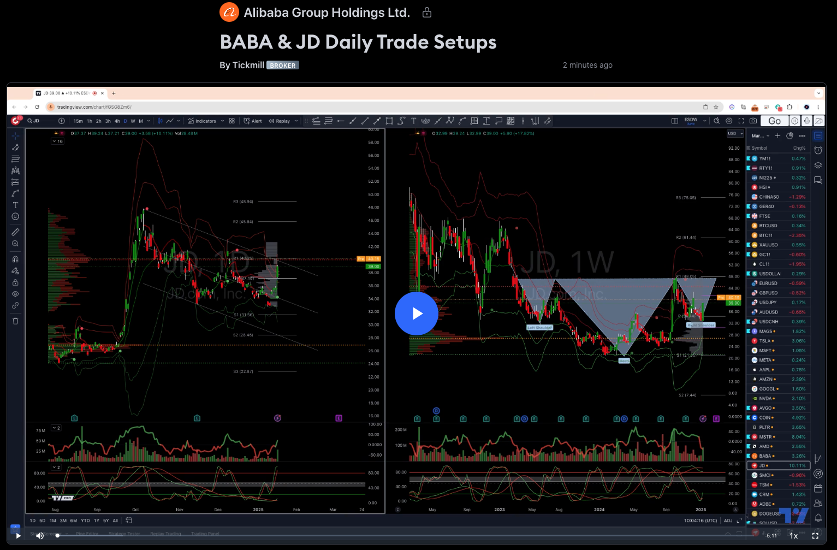Viewport: 837px width, 550px height.
Task: Select the zoom in tool
Action: [x=15, y=244]
